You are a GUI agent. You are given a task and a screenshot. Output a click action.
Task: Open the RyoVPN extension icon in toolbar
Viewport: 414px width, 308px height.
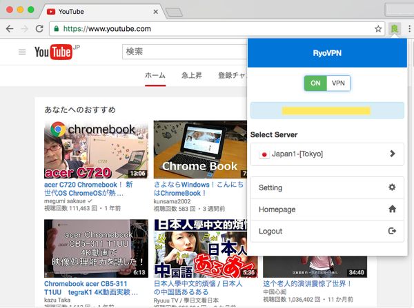click(395, 28)
